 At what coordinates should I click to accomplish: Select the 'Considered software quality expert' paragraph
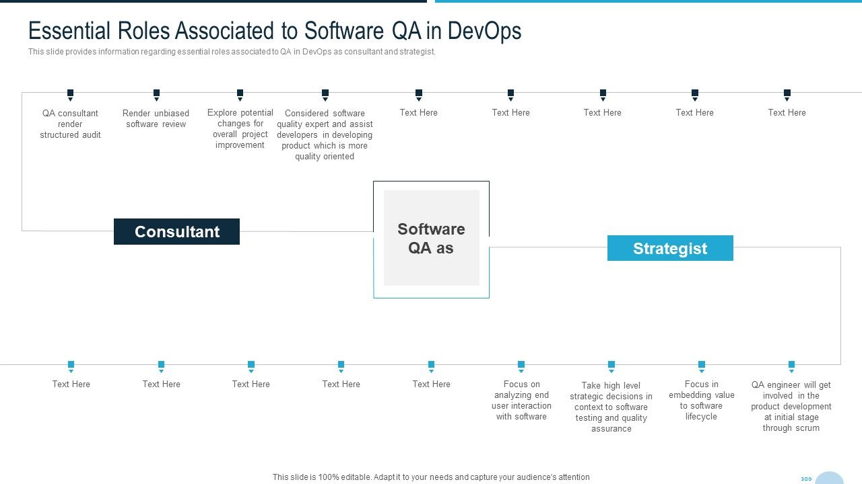click(325, 134)
